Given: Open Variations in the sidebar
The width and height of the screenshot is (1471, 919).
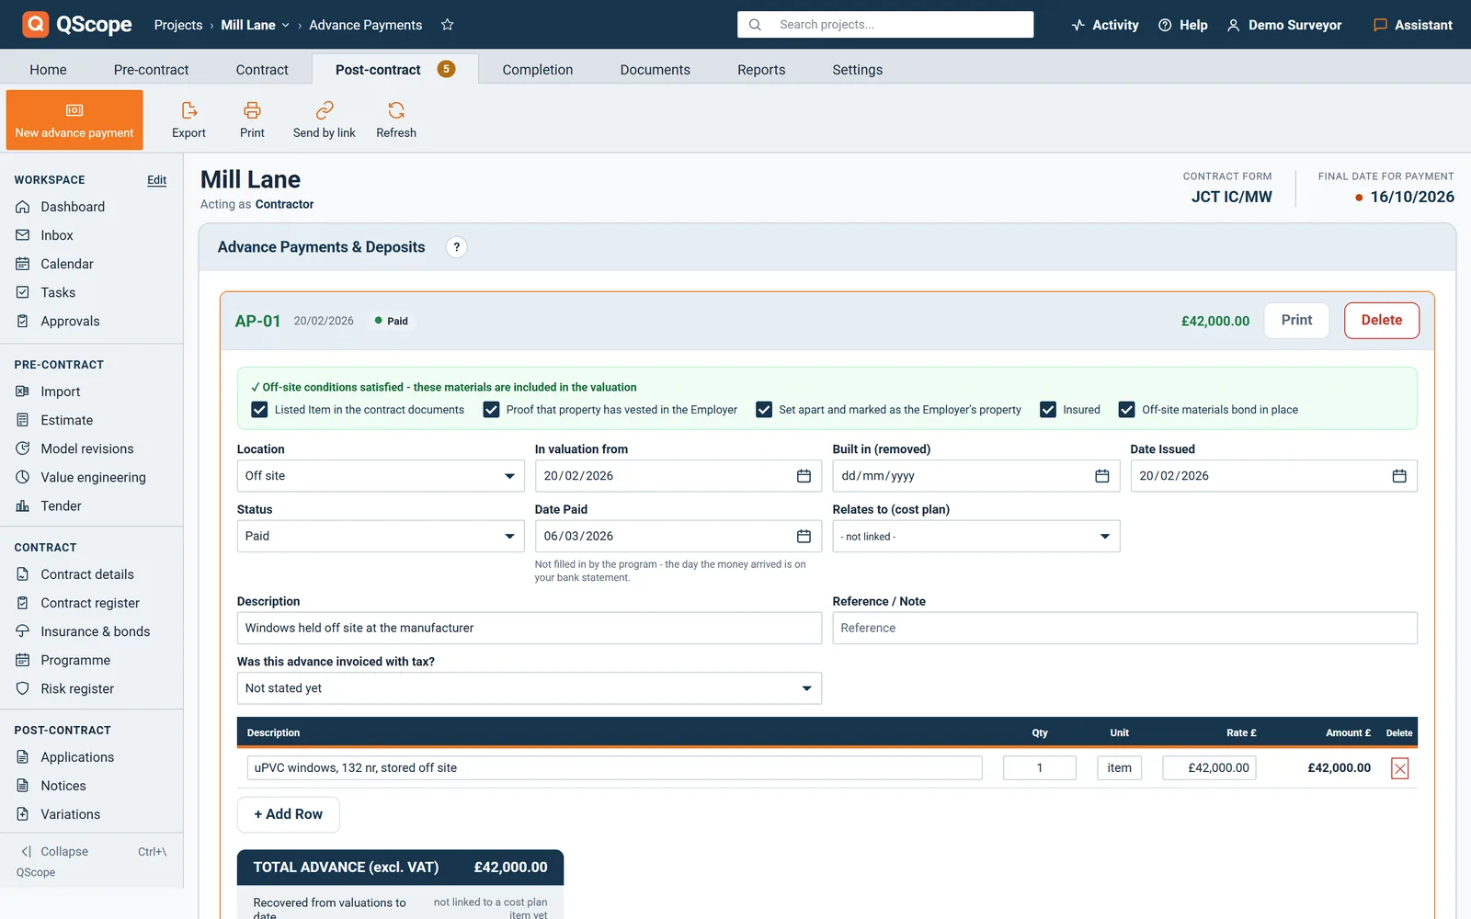Looking at the screenshot, I should pyautogui.click(x=70, y=814).
